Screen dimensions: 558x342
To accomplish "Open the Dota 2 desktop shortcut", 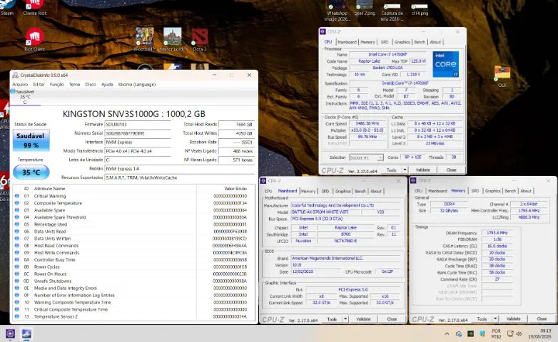I will (200, 39).
